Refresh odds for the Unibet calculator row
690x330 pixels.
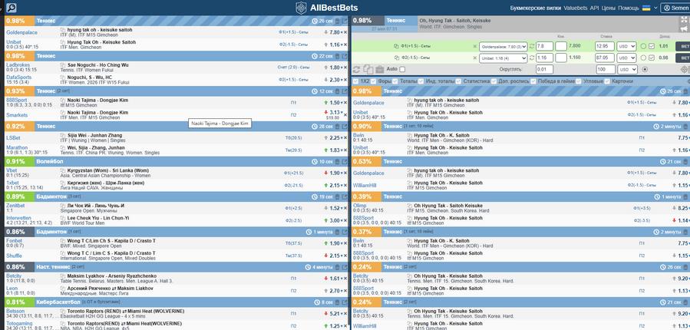tap(532, 58)
